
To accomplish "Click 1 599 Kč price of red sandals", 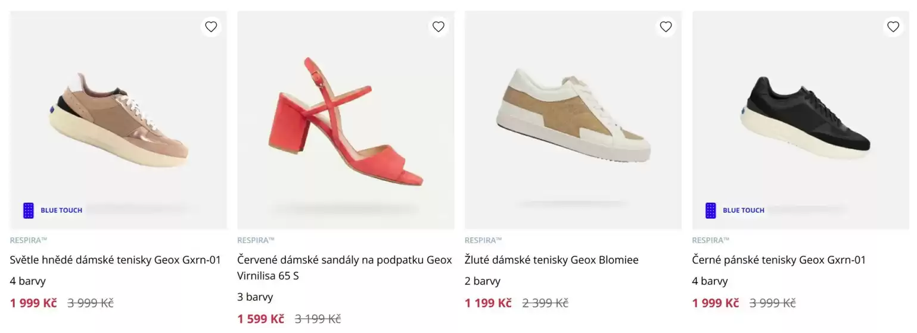I will point(260,319).
